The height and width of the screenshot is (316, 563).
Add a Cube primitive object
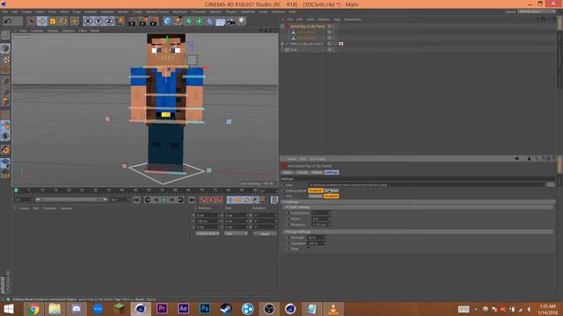pos(167,21)
